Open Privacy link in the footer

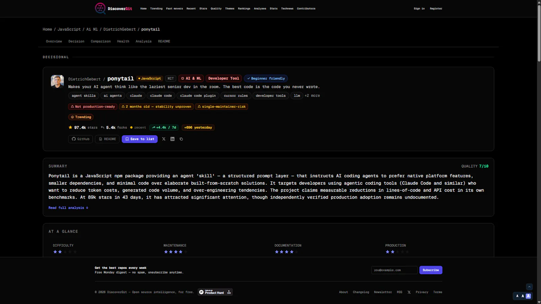422,292
